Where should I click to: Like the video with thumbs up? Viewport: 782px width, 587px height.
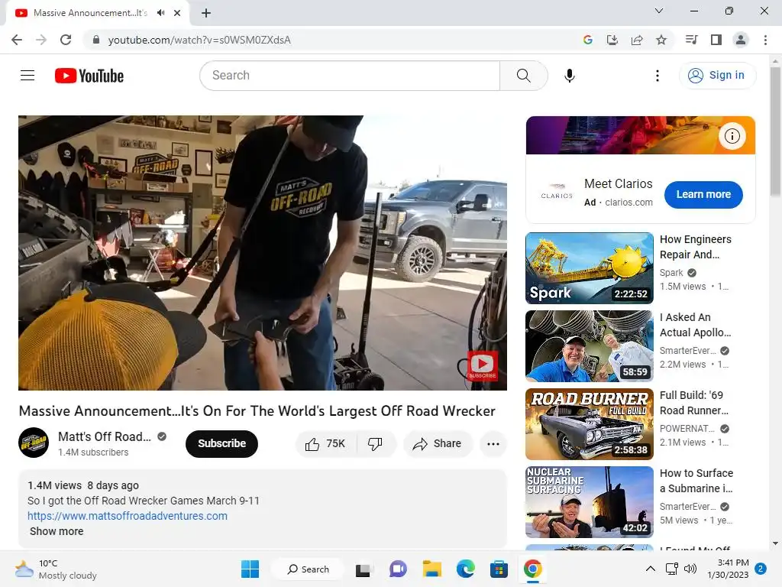coord(325,444)
